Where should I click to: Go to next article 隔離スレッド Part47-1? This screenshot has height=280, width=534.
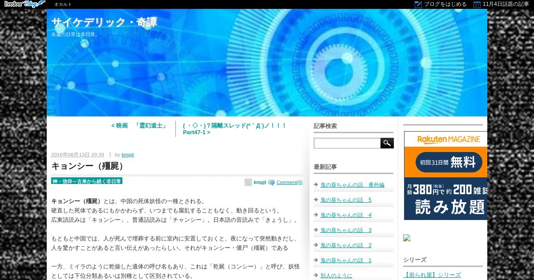point(235,129)
